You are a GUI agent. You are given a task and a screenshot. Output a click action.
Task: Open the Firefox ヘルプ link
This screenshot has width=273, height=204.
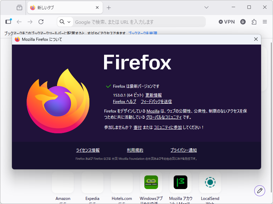(x=124, y=101)
